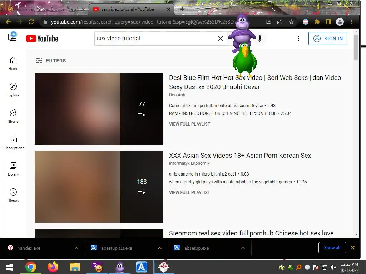366x274 pixels.
Task: Search with voice microphone
Action: click(x=260, y=39)
